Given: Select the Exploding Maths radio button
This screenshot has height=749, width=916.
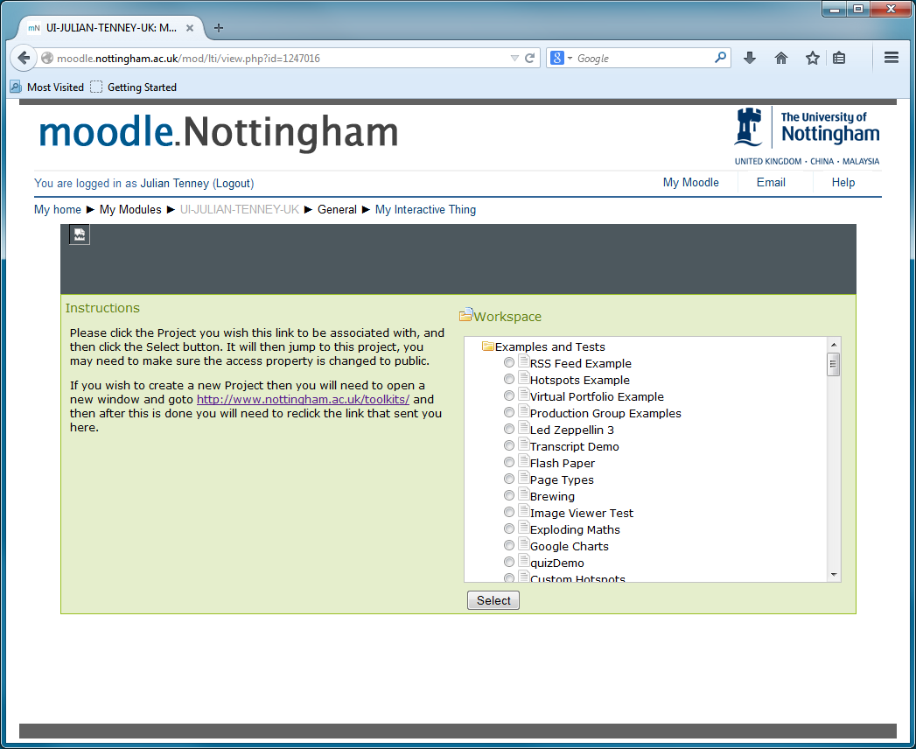Looking at the screenshot, I should [509, 528].
